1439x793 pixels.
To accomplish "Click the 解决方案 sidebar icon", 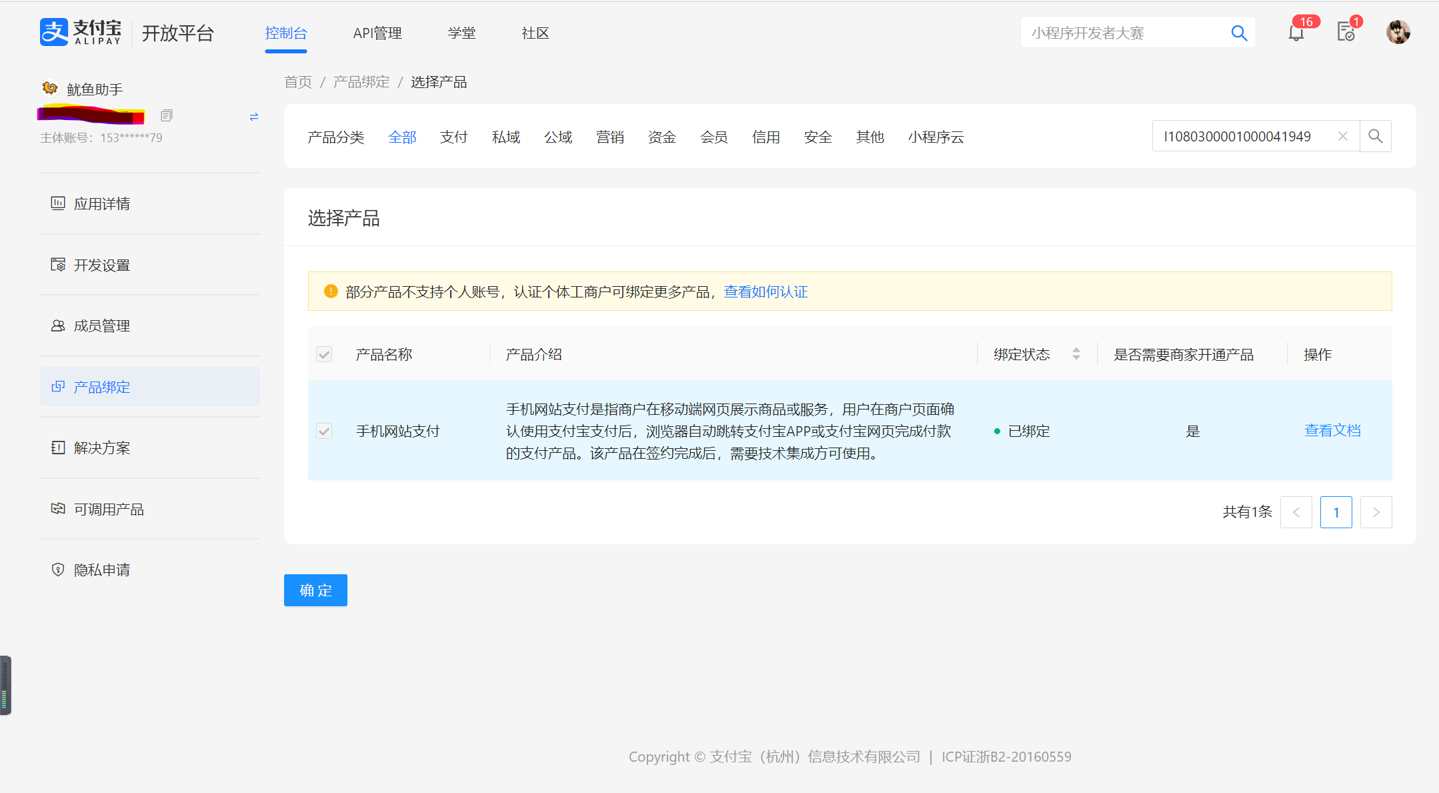I will pos(58,448).
